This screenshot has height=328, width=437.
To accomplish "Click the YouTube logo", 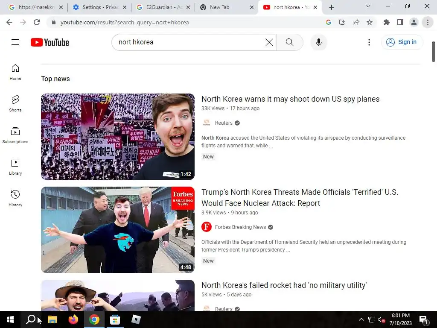I will pyautogui.click(x=50, y=42).
